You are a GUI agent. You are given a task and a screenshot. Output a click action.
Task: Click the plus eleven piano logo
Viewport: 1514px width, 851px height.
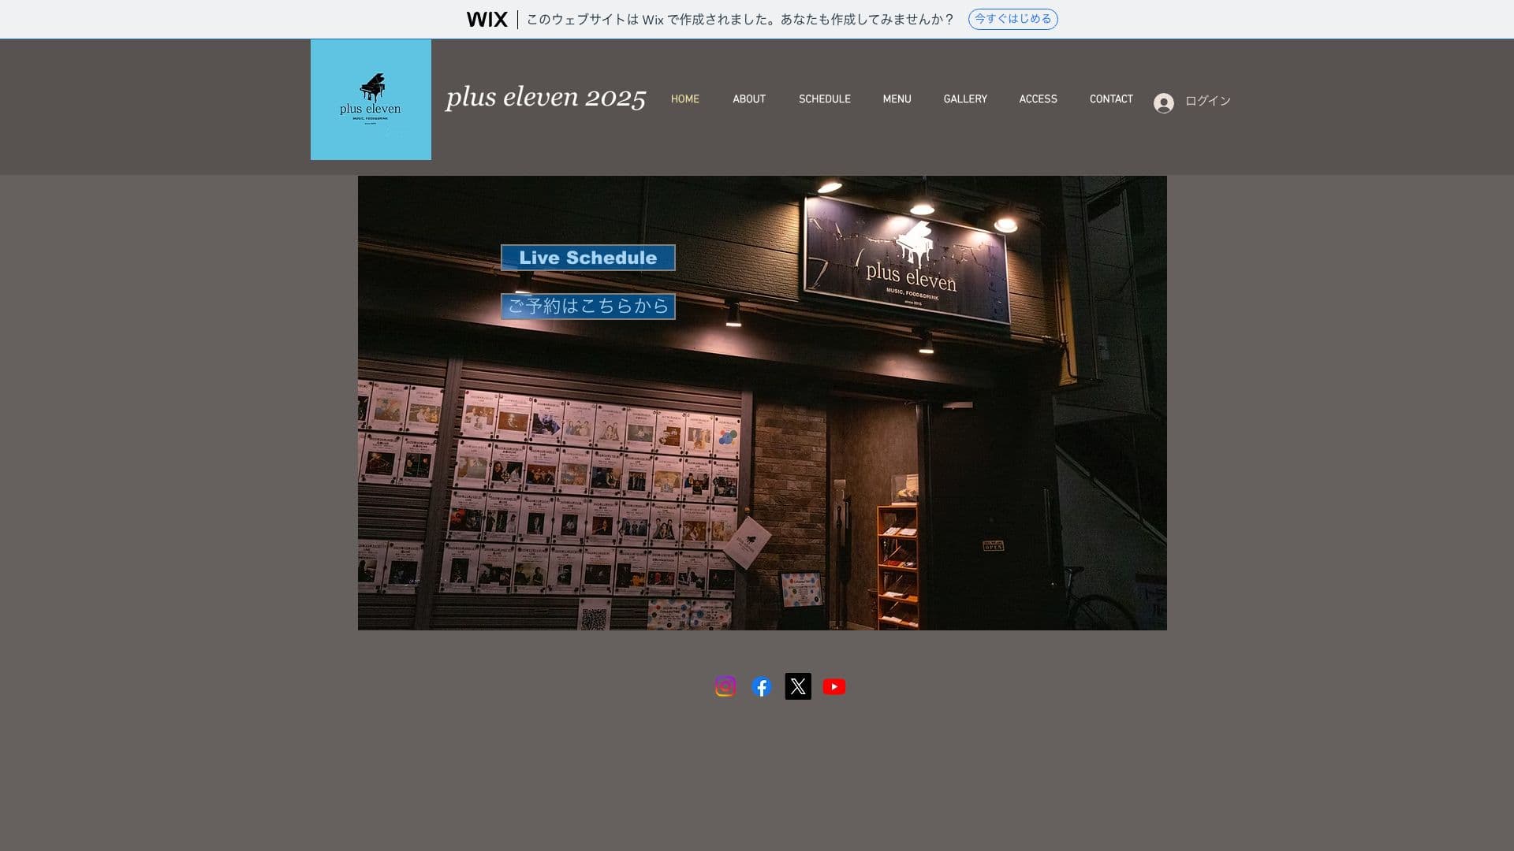click(371, 100)
